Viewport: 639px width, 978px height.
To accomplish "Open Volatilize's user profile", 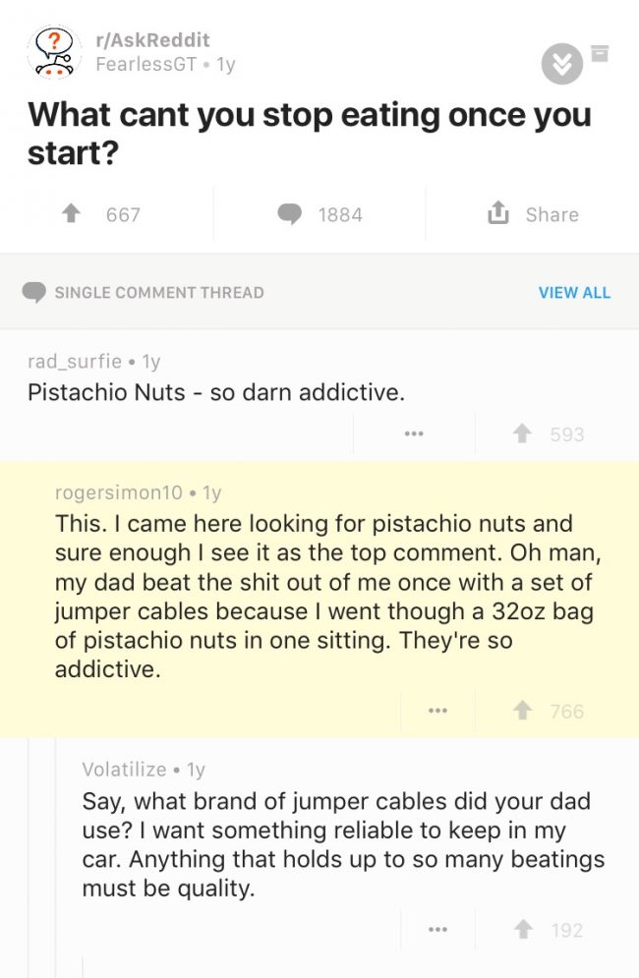I will [x=124, y=769].
